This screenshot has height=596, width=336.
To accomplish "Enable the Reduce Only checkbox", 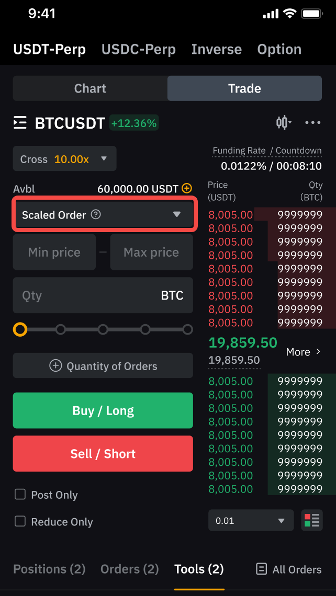I will (x=20, y=521).
